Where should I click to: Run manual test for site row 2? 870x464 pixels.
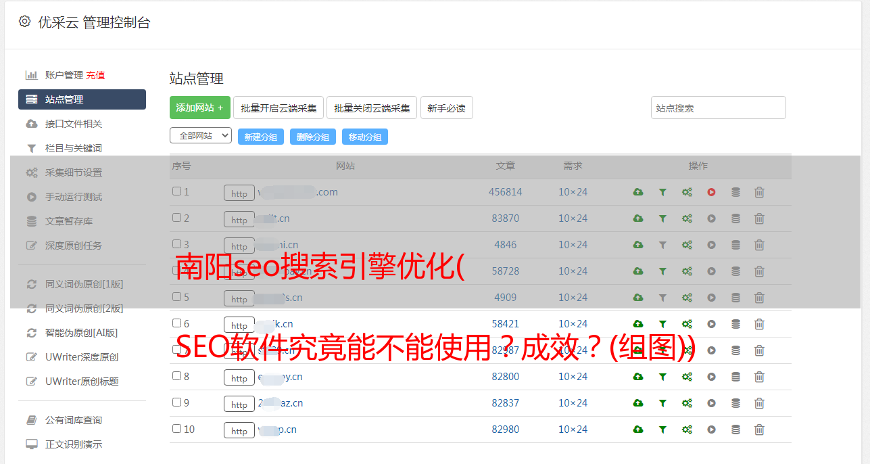[x=711, y=218]
